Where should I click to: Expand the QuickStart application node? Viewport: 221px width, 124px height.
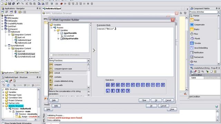2,26
